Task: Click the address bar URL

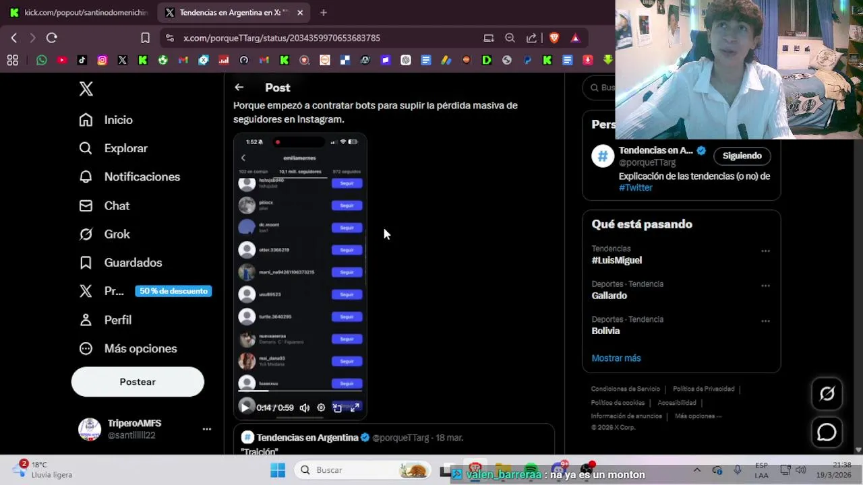Action: point(282,38)
